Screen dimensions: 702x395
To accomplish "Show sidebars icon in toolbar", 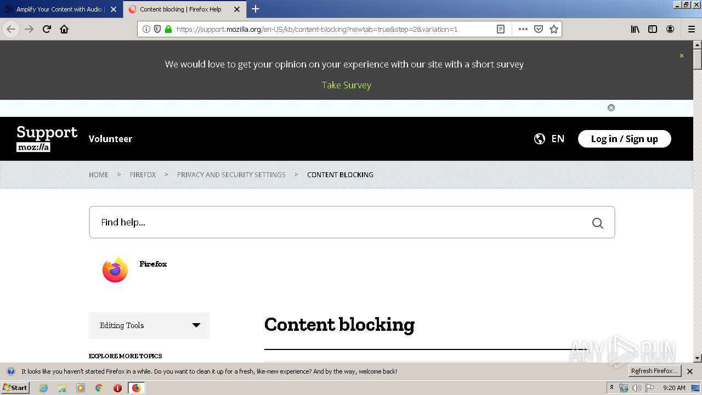I will coord(653,29).
